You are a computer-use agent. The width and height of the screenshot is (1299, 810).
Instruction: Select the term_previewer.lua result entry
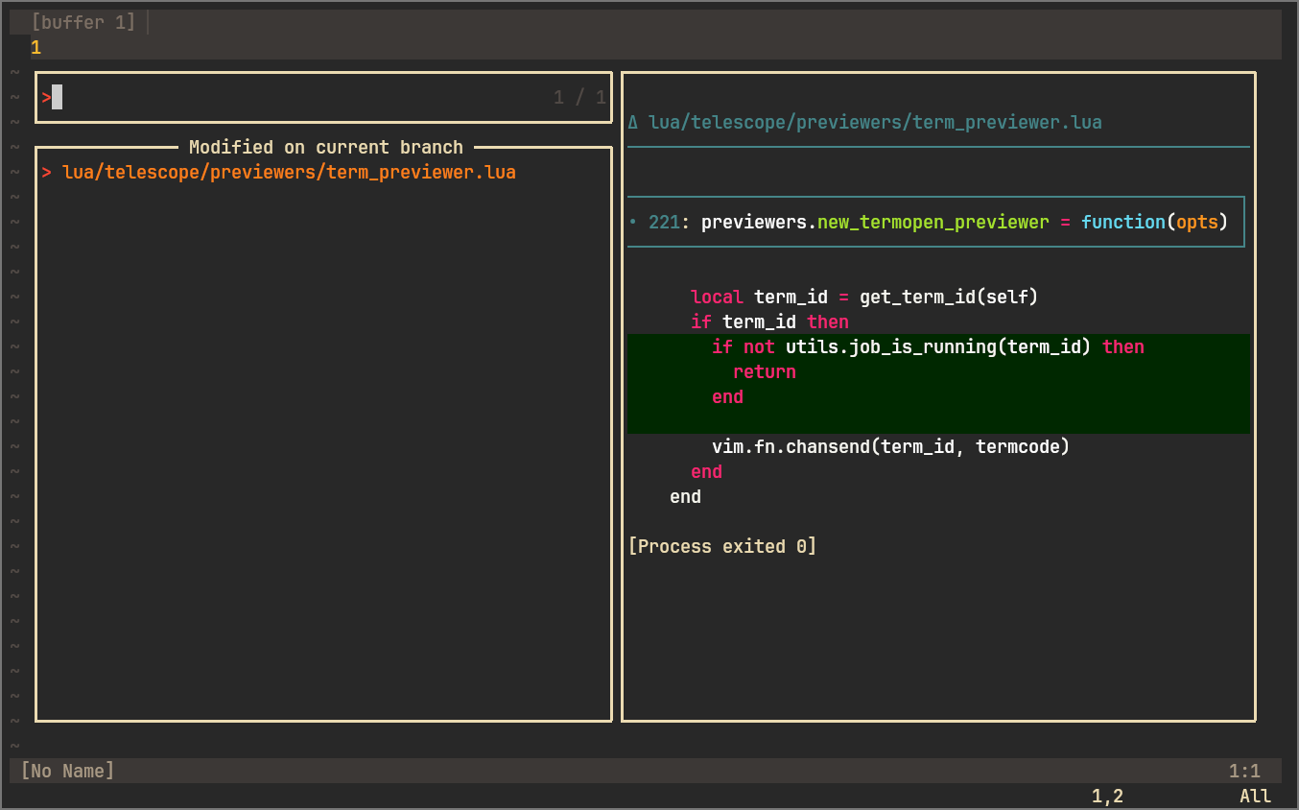click(x=289, y=173)
